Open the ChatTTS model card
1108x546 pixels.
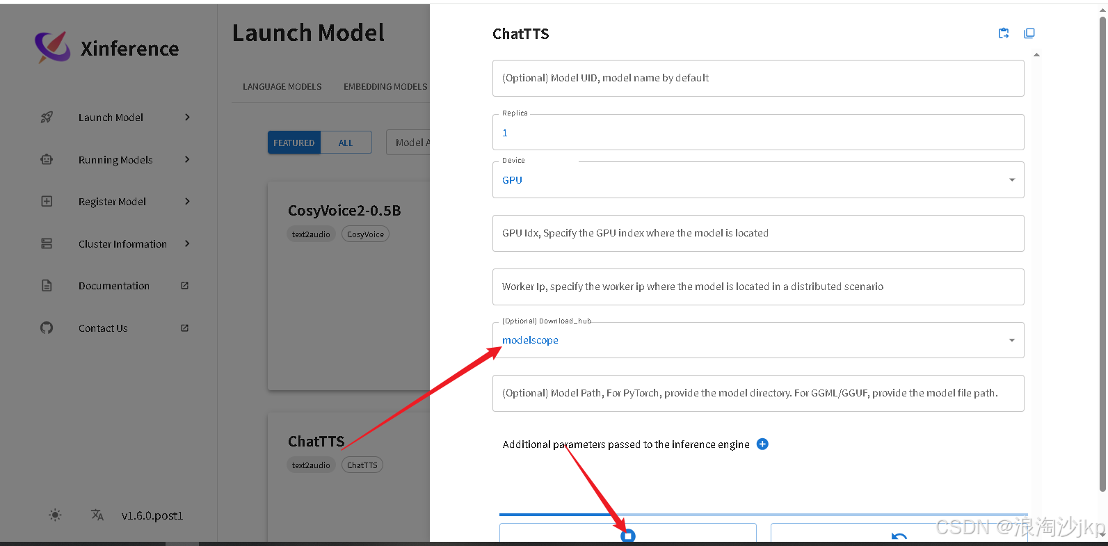348,477
